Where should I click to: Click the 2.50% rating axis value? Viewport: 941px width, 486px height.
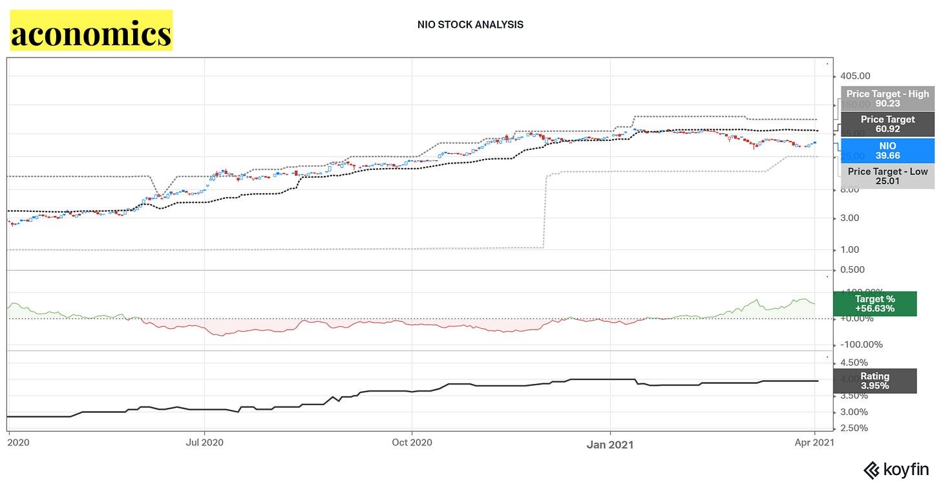tap(854, 428)
